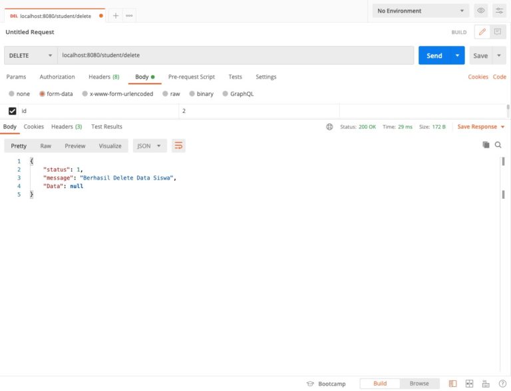Open the Cookies link on the right
Image resolution: width=511 pixels, height=391 pixels.
point(478,77)
